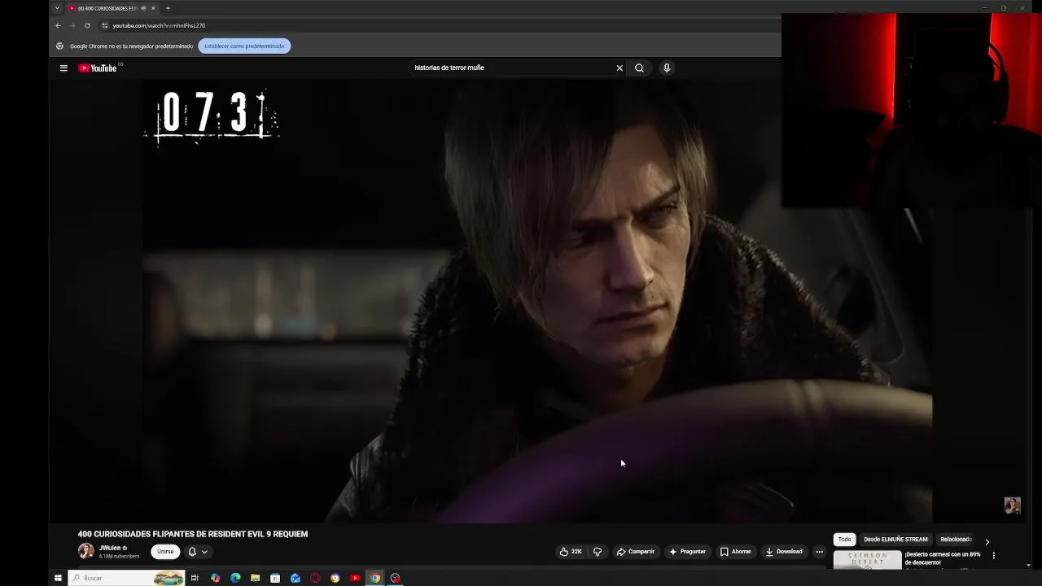View site information icon in address bar
Viewport: 1042px width, 586px height.
(x=104, y=25)
